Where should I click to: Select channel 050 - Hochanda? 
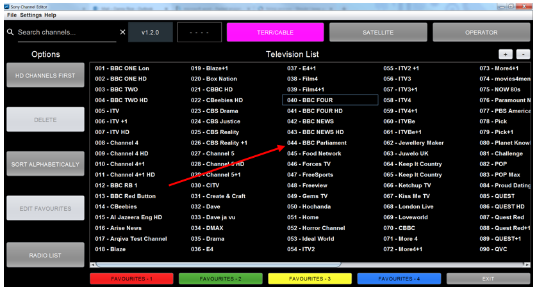pos(309,206)
